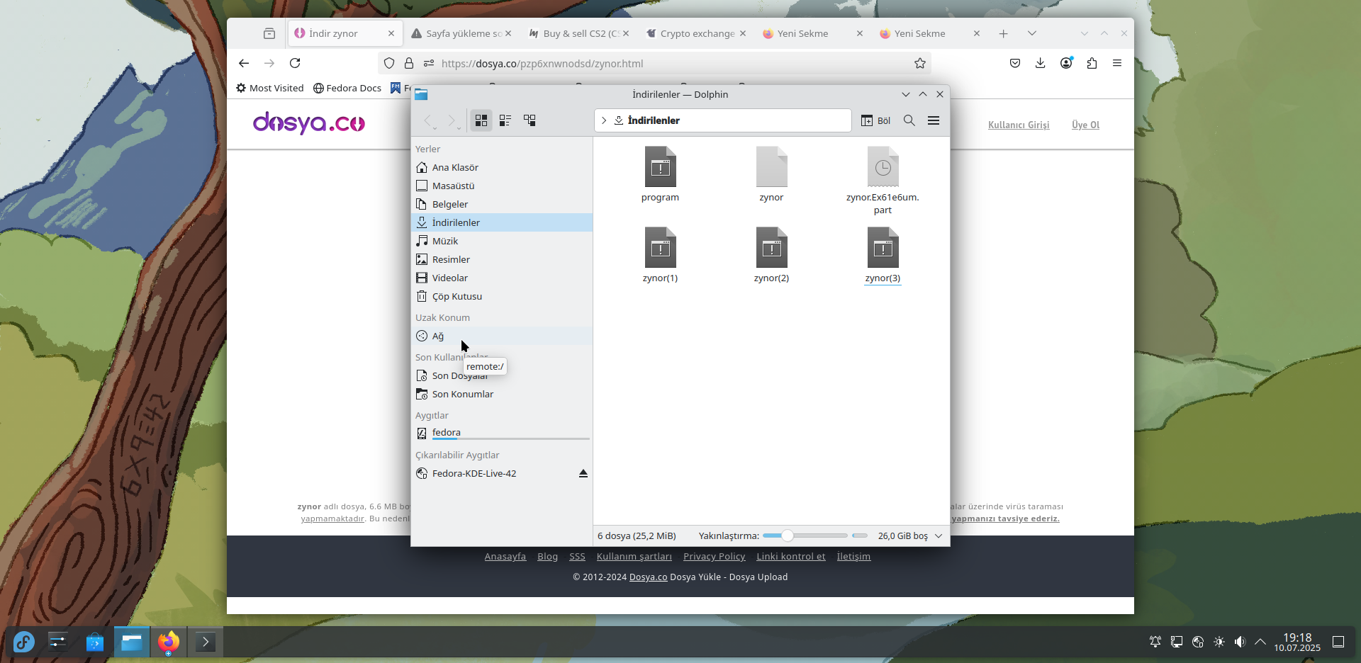Open Firefox recent browsing view button
1361x663 pixels.
269,33
